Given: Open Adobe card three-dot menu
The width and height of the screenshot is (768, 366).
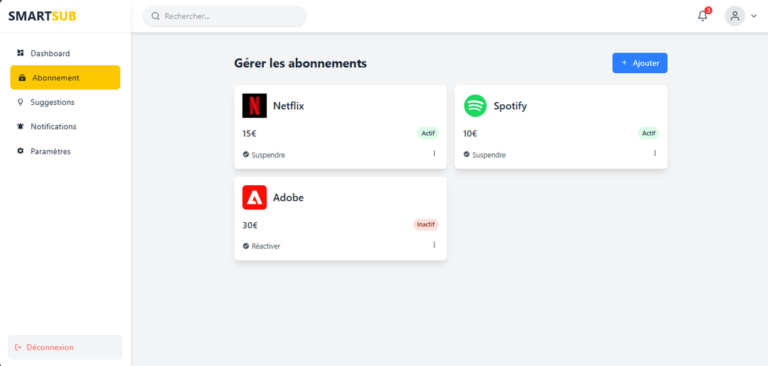Looking at the screenshot, I should click(x=434, y=245).
